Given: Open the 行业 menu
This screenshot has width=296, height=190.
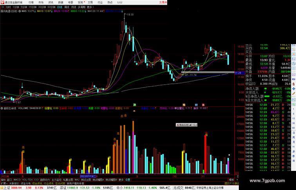Looking at the screenshot, I should [x=100, y=2].
